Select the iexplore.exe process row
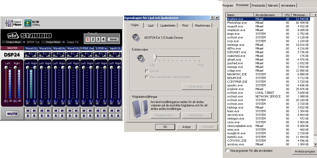Image resolution: width=317 pixels, height=158 pixels. pos(268,19)
